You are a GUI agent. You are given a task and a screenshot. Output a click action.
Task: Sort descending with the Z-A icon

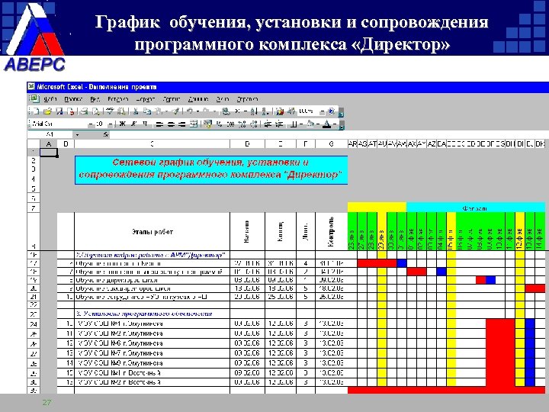point(265,111)
